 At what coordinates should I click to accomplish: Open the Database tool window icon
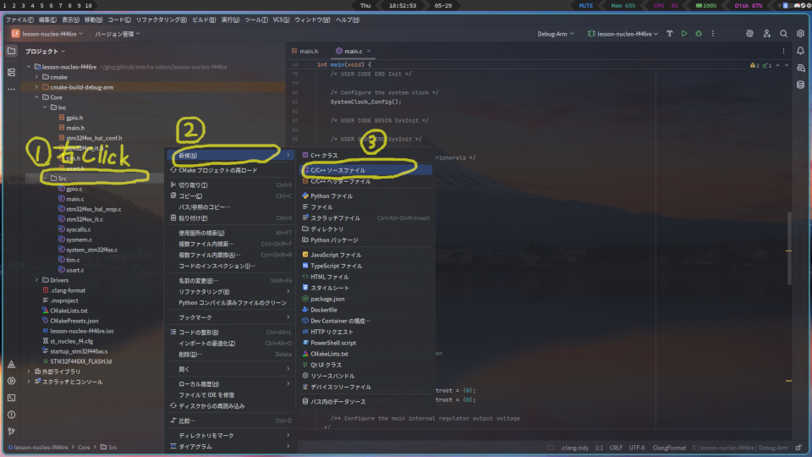(x=801, y=85)
